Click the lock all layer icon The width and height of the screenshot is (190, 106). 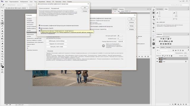tap(172, 56)
